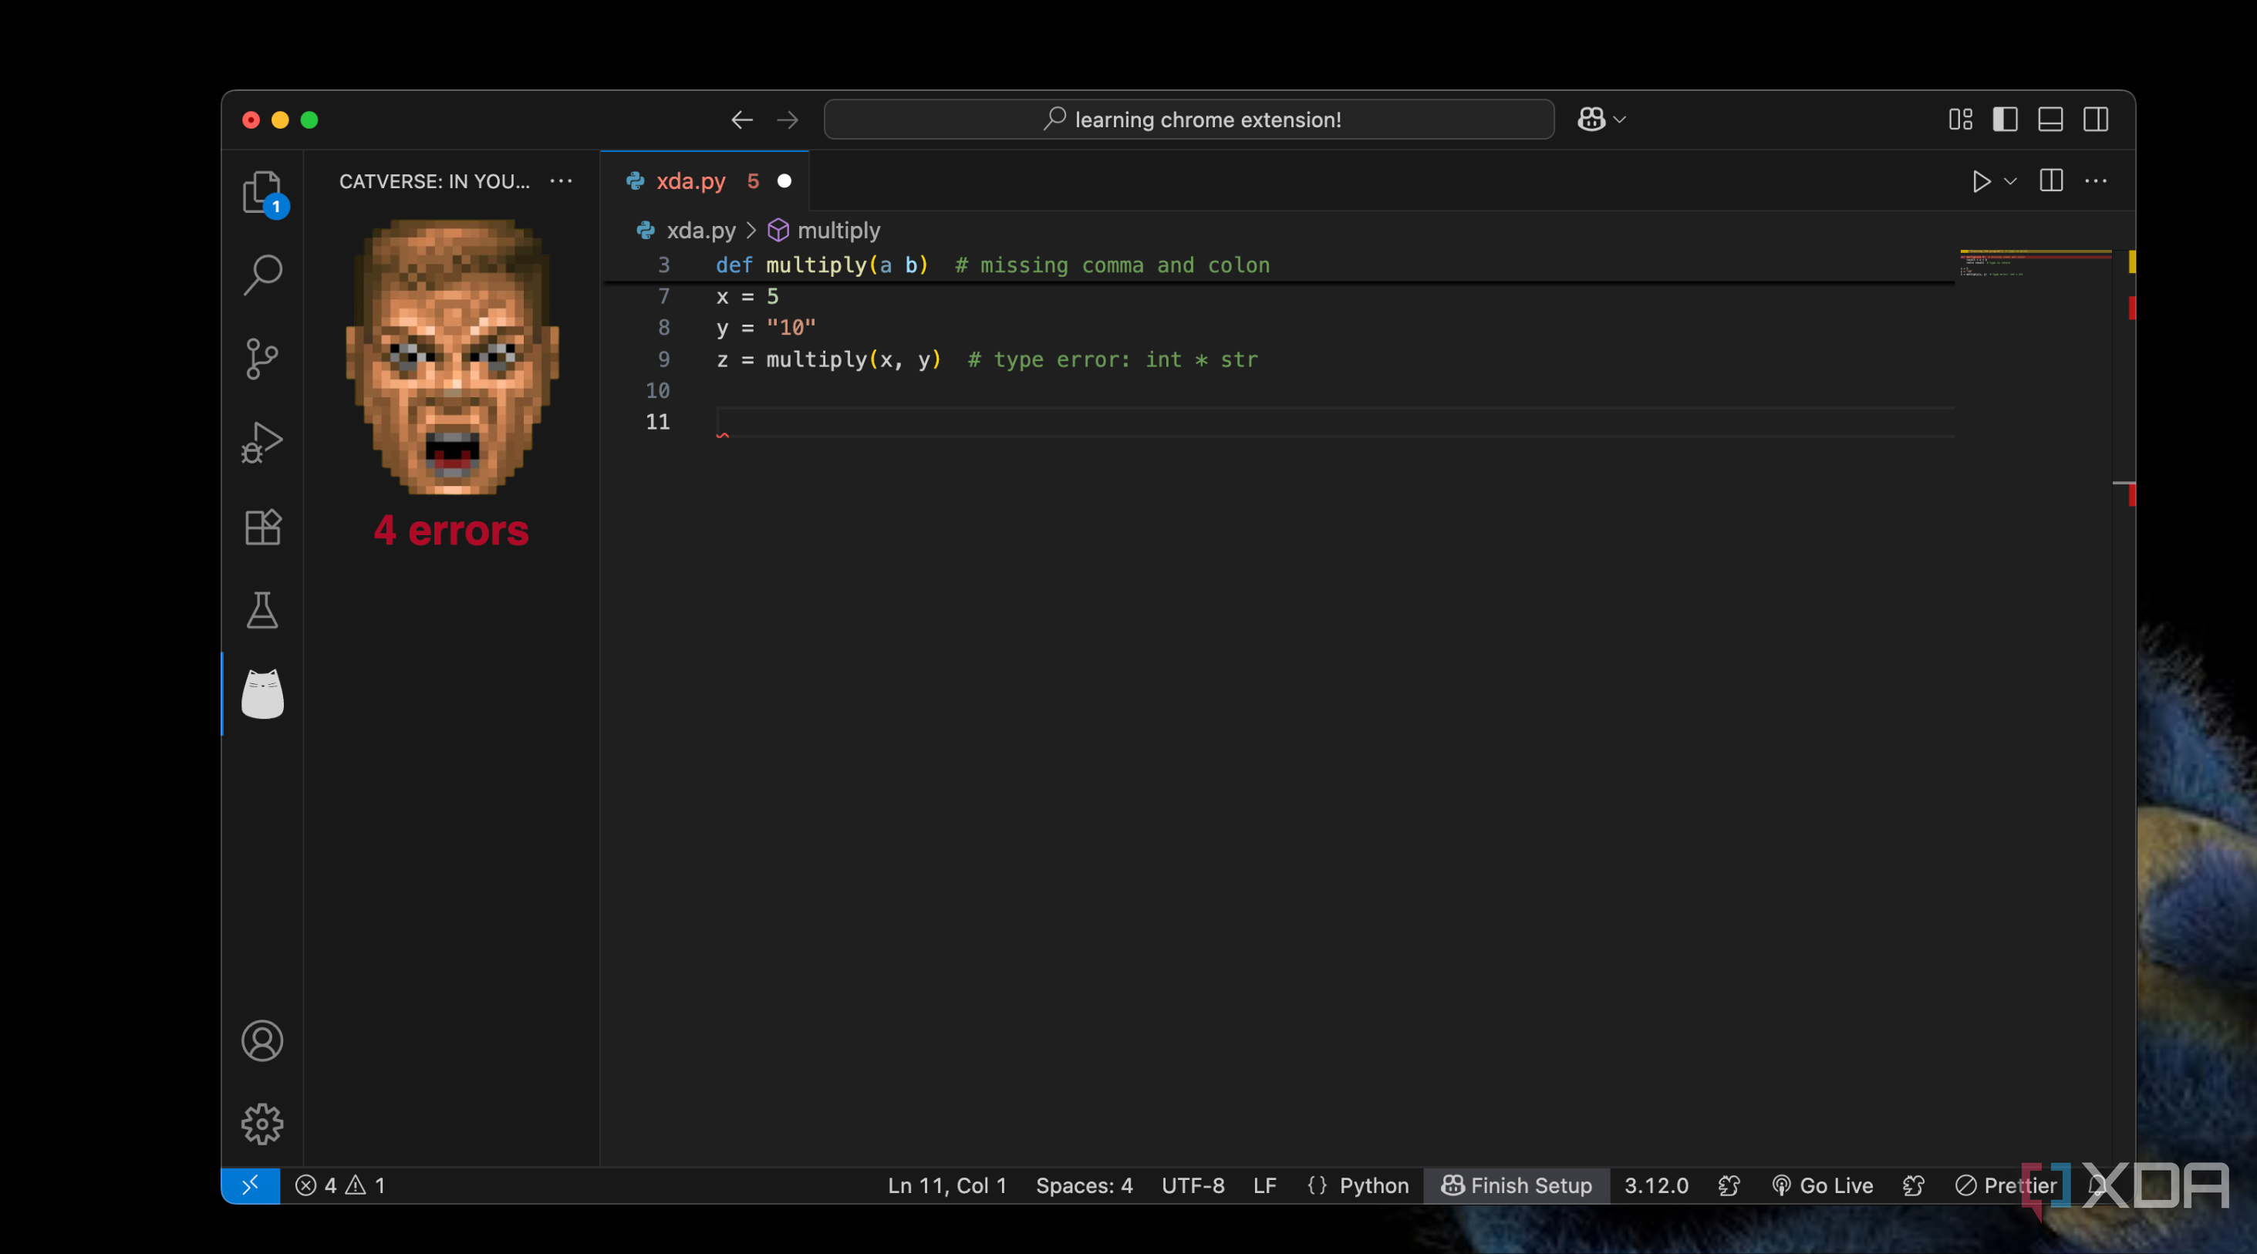Click Ln 11, Col 1 in status bar
This screenshot has width=2257, height=1254.
tap(947, 1185)
